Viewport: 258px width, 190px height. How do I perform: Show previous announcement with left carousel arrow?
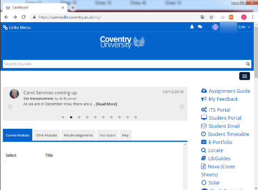pos(10,107)
